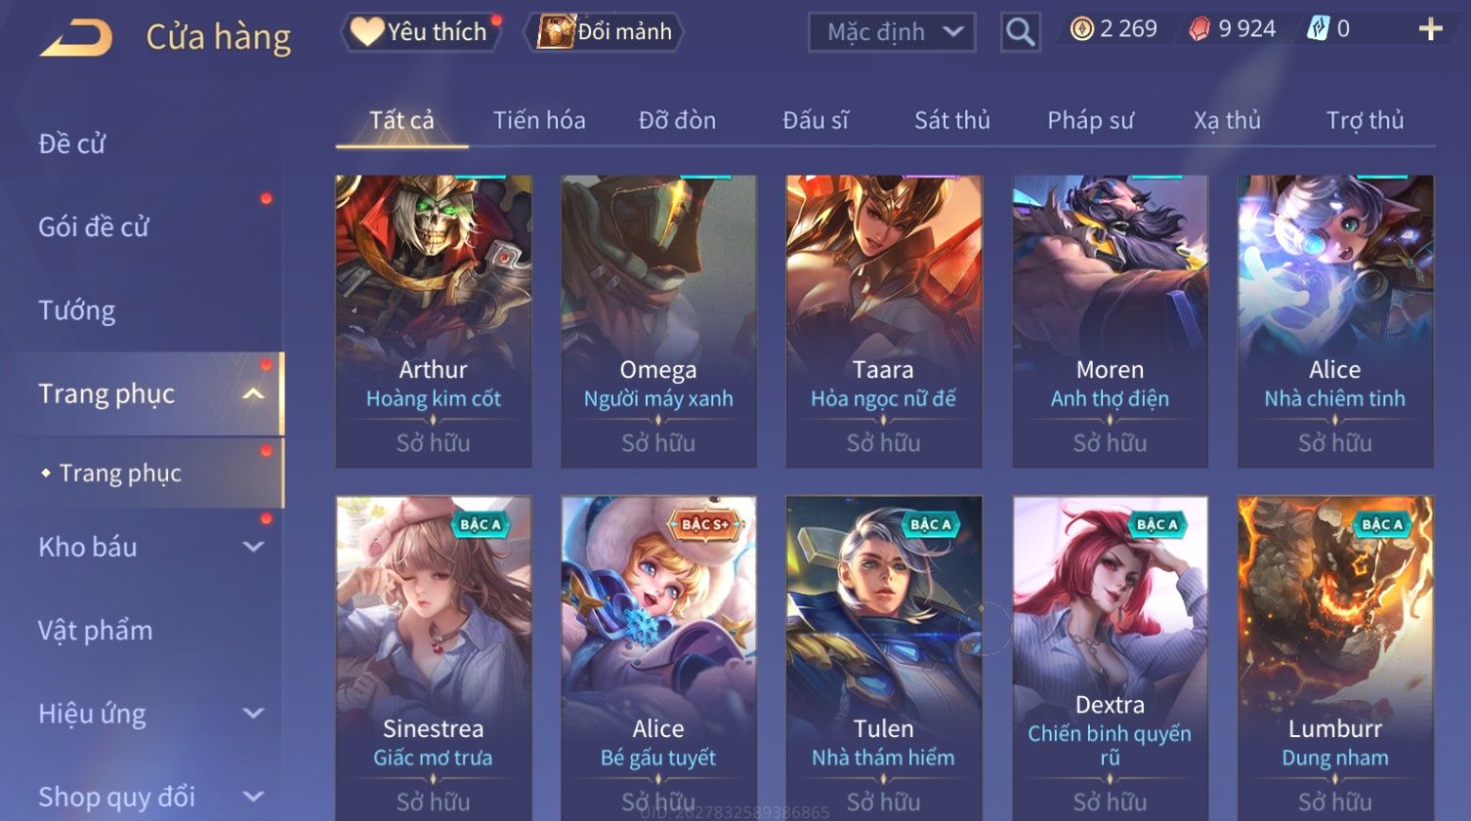1471x821 pixels.
Task: Expand the Hiệu ứng sidebar section
Action: (x=253, y=714)
